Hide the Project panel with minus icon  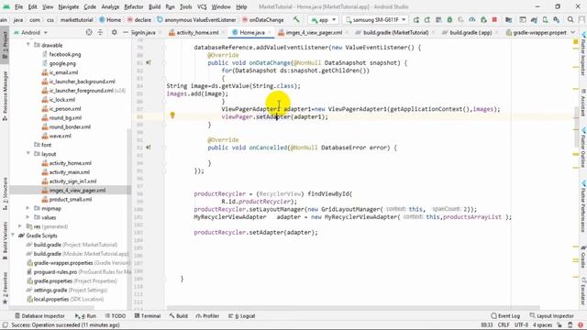coord(126,33)
